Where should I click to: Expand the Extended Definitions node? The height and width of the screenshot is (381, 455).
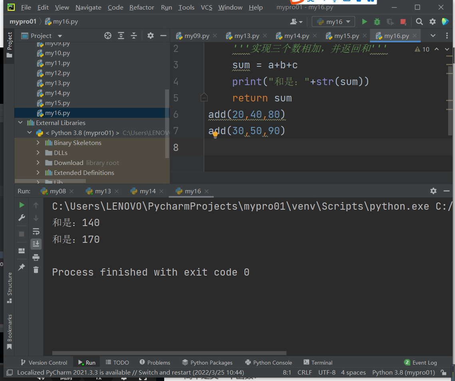(x=38, y=173)
